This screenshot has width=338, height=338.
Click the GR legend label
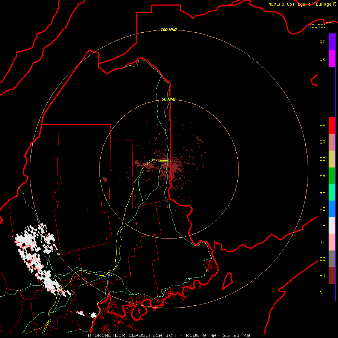point(322,142)
